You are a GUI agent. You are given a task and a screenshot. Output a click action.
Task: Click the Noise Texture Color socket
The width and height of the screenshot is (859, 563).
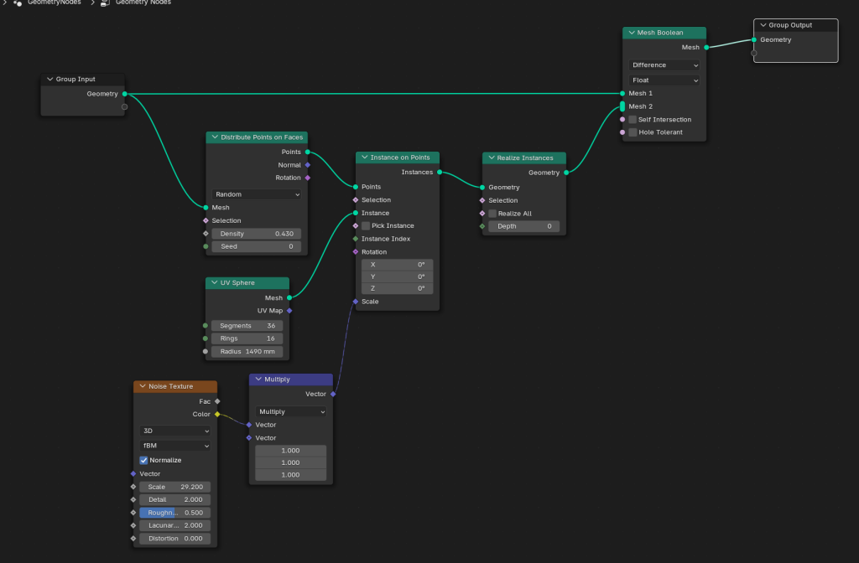point(217,414)
